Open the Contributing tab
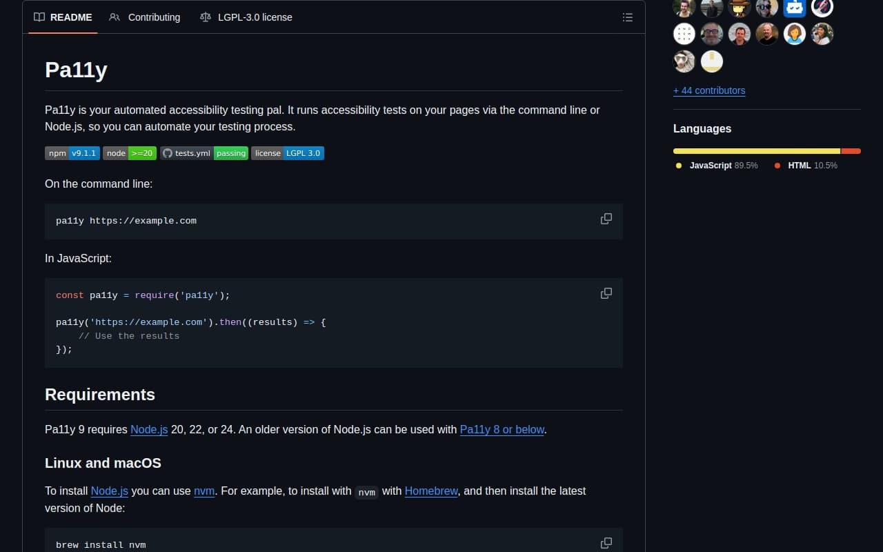Screen dimensions: 883x552 click(x=153, y=17)
